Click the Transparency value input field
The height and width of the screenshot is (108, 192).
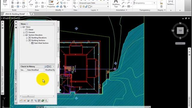coord(154,3)
